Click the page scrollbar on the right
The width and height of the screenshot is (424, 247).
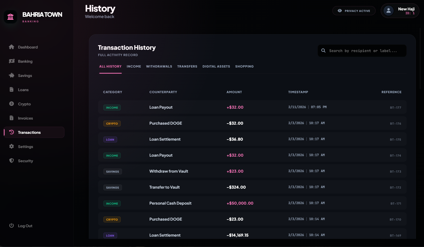420,58
